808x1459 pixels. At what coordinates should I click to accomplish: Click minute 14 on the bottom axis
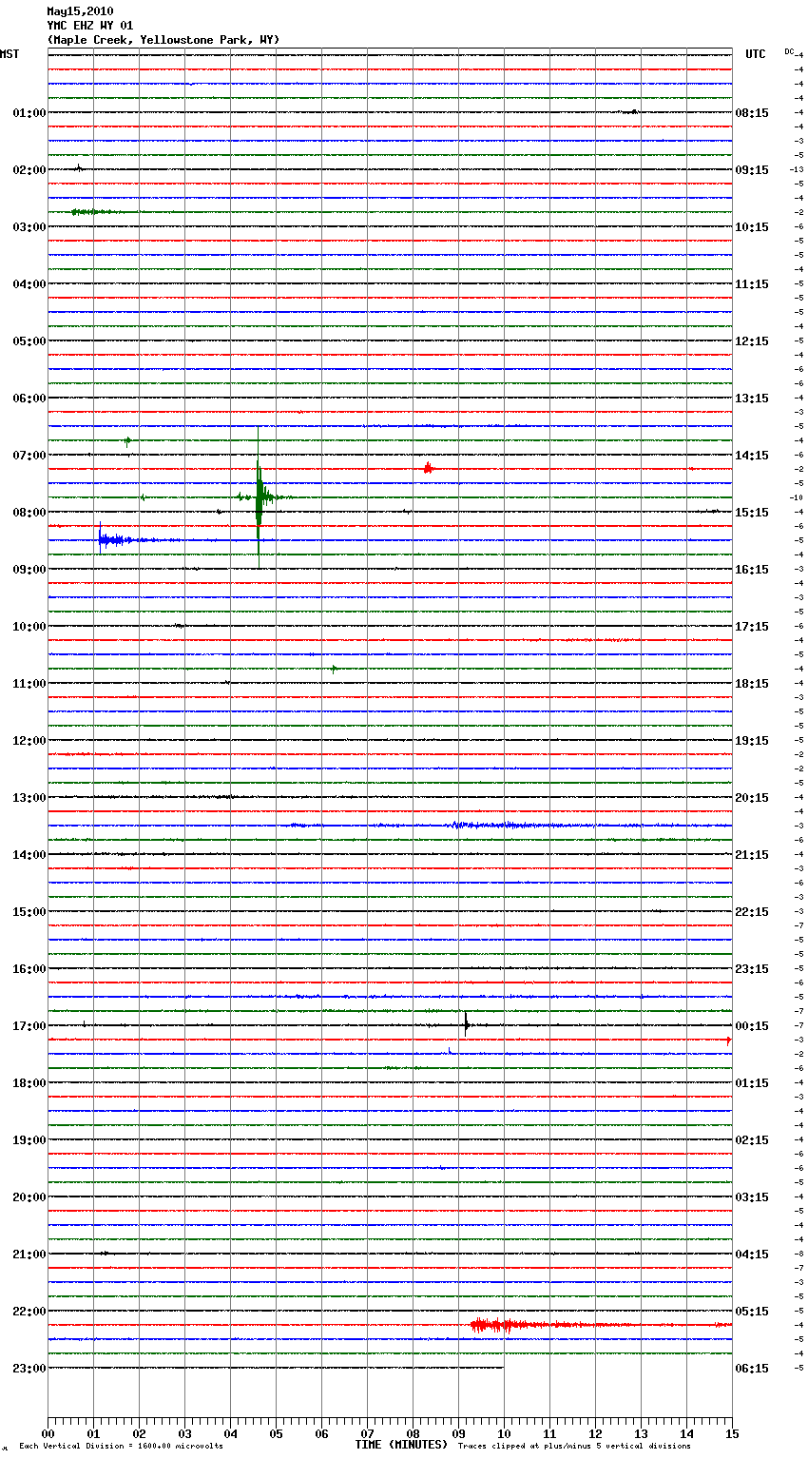click(686, 1433)
